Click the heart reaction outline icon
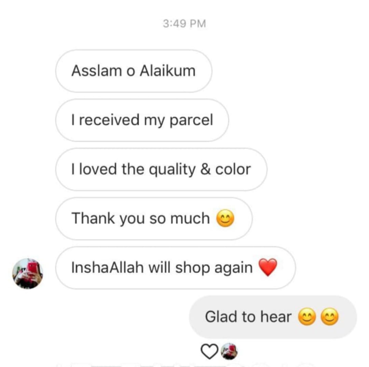The image size is (369, 367). click(209, 352)
